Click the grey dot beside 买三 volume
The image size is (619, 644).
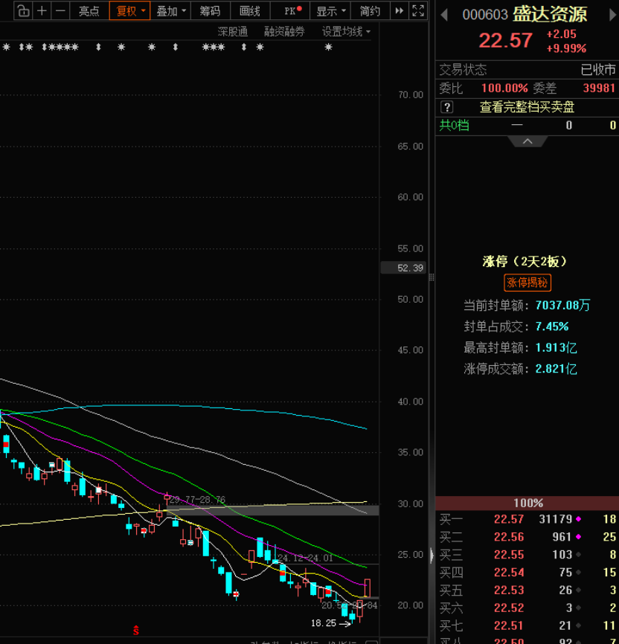pyautogui.click(x=578, y=555)
